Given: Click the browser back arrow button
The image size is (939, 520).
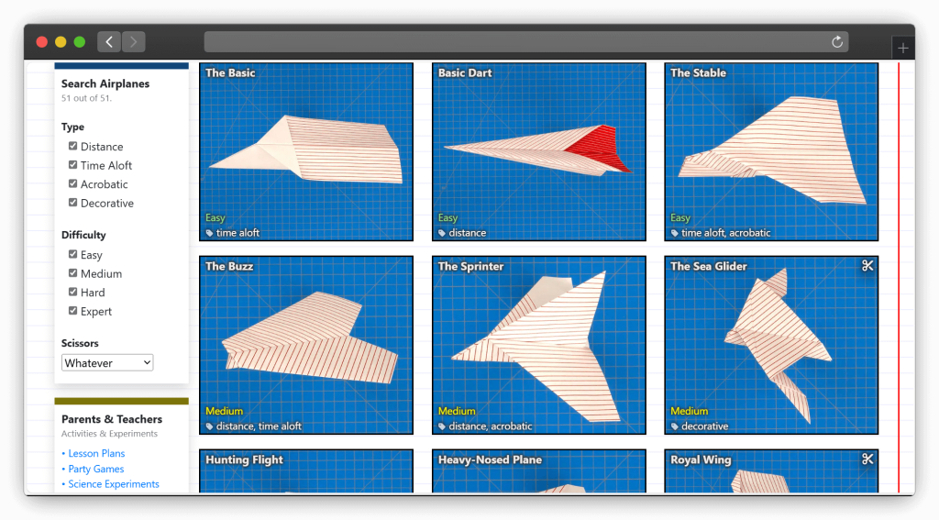Looking at the screenshot, I should (109, 41).
